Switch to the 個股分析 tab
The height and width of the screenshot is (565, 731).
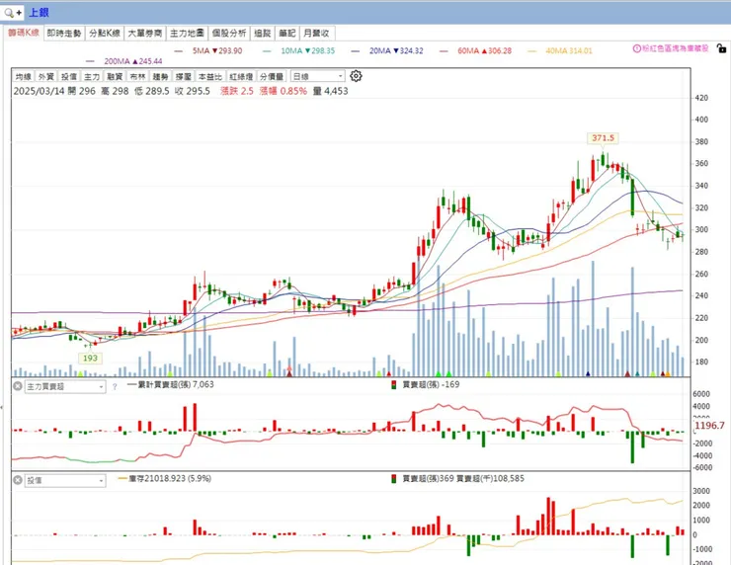[229, 34]
